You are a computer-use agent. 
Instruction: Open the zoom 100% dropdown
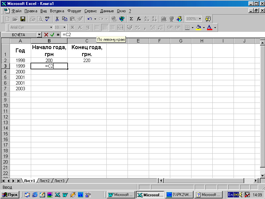tap(200, 19)
